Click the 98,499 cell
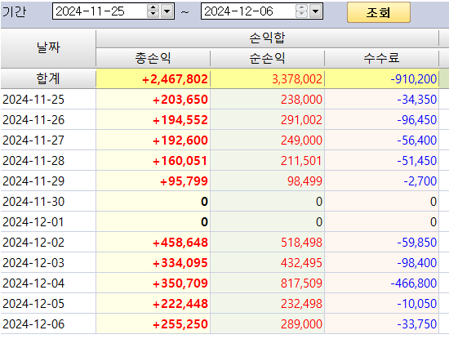 267,181
